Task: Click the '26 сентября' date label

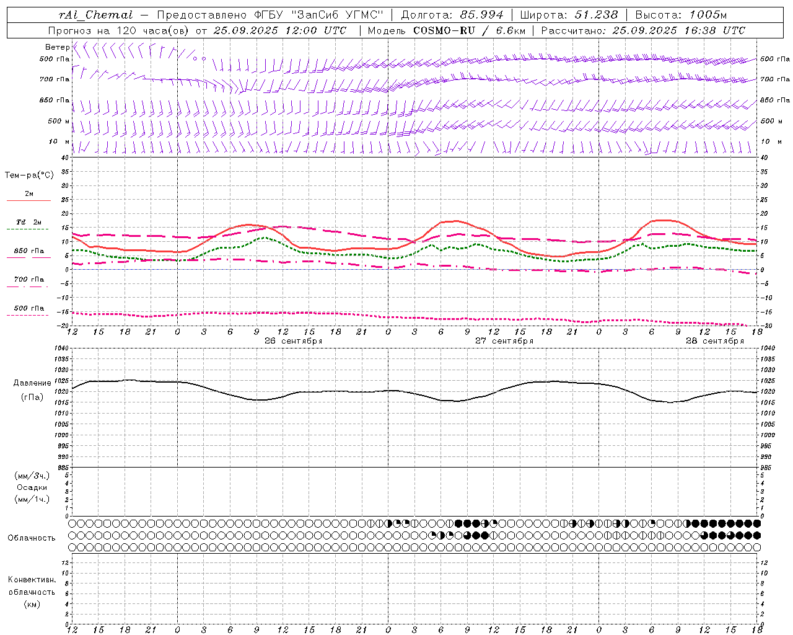Action: pyautogui.click(x=294, y=341)
